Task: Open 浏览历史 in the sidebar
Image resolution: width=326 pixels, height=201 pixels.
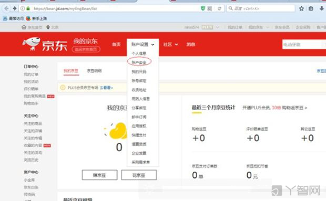Action: (x=31, y=160)
